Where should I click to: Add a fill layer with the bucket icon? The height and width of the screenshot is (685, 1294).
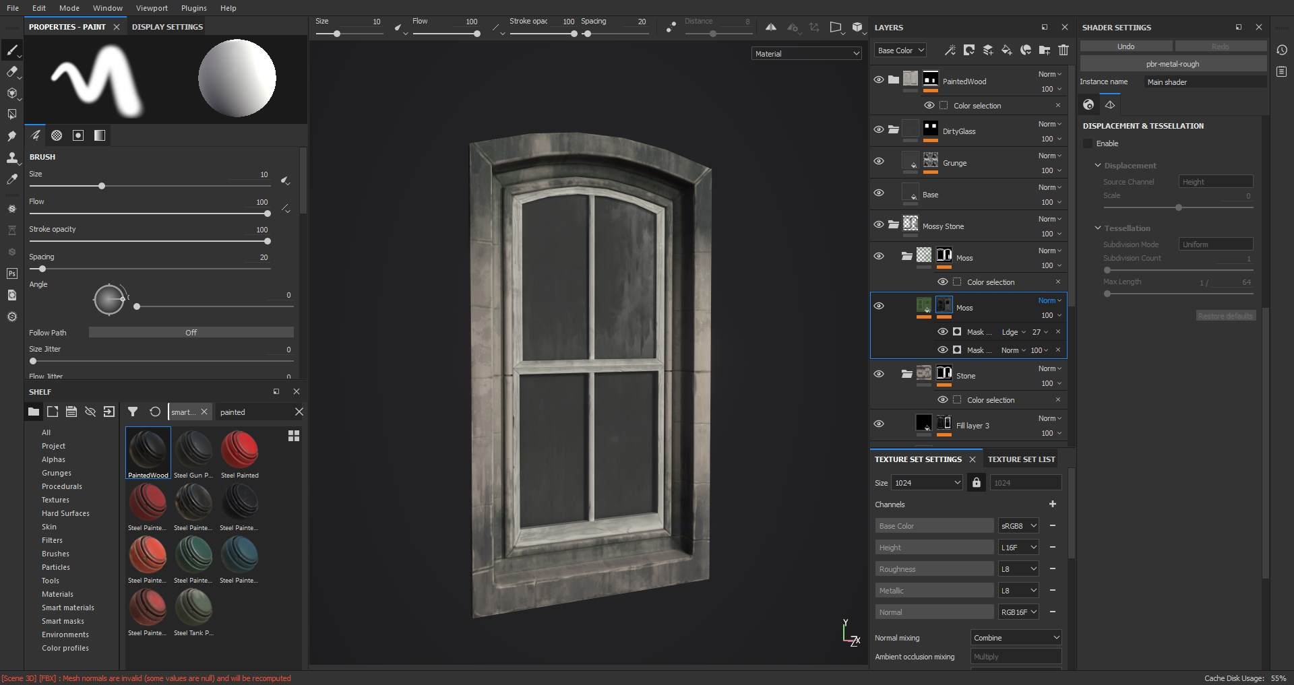[1007, 50]
